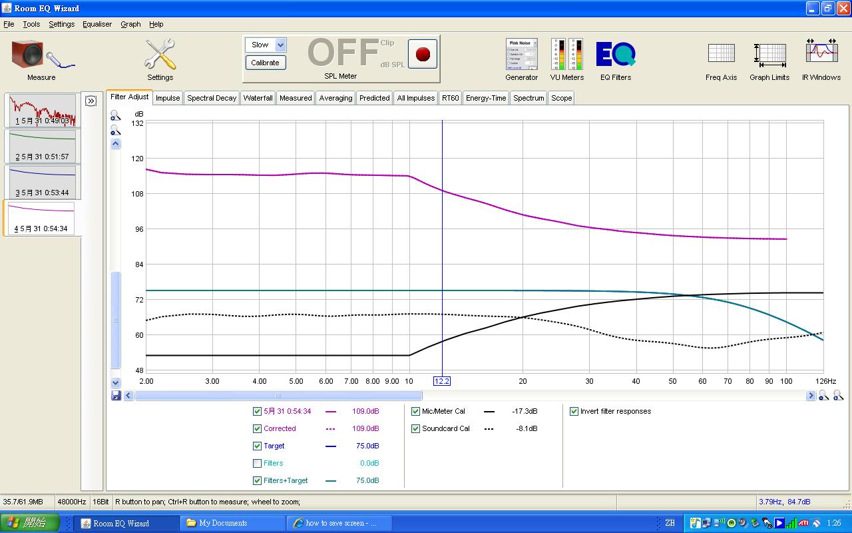Switch to the Measured tab
852x533 pixels.
[x=296, y=98]
